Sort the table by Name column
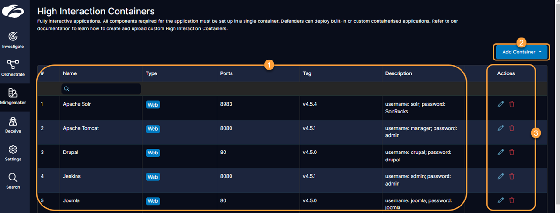This screenshot has width=560, height=213. [x=70, y=73]
